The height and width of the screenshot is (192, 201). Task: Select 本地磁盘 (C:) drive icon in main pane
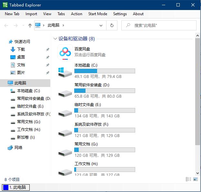(x=65, y=72)
